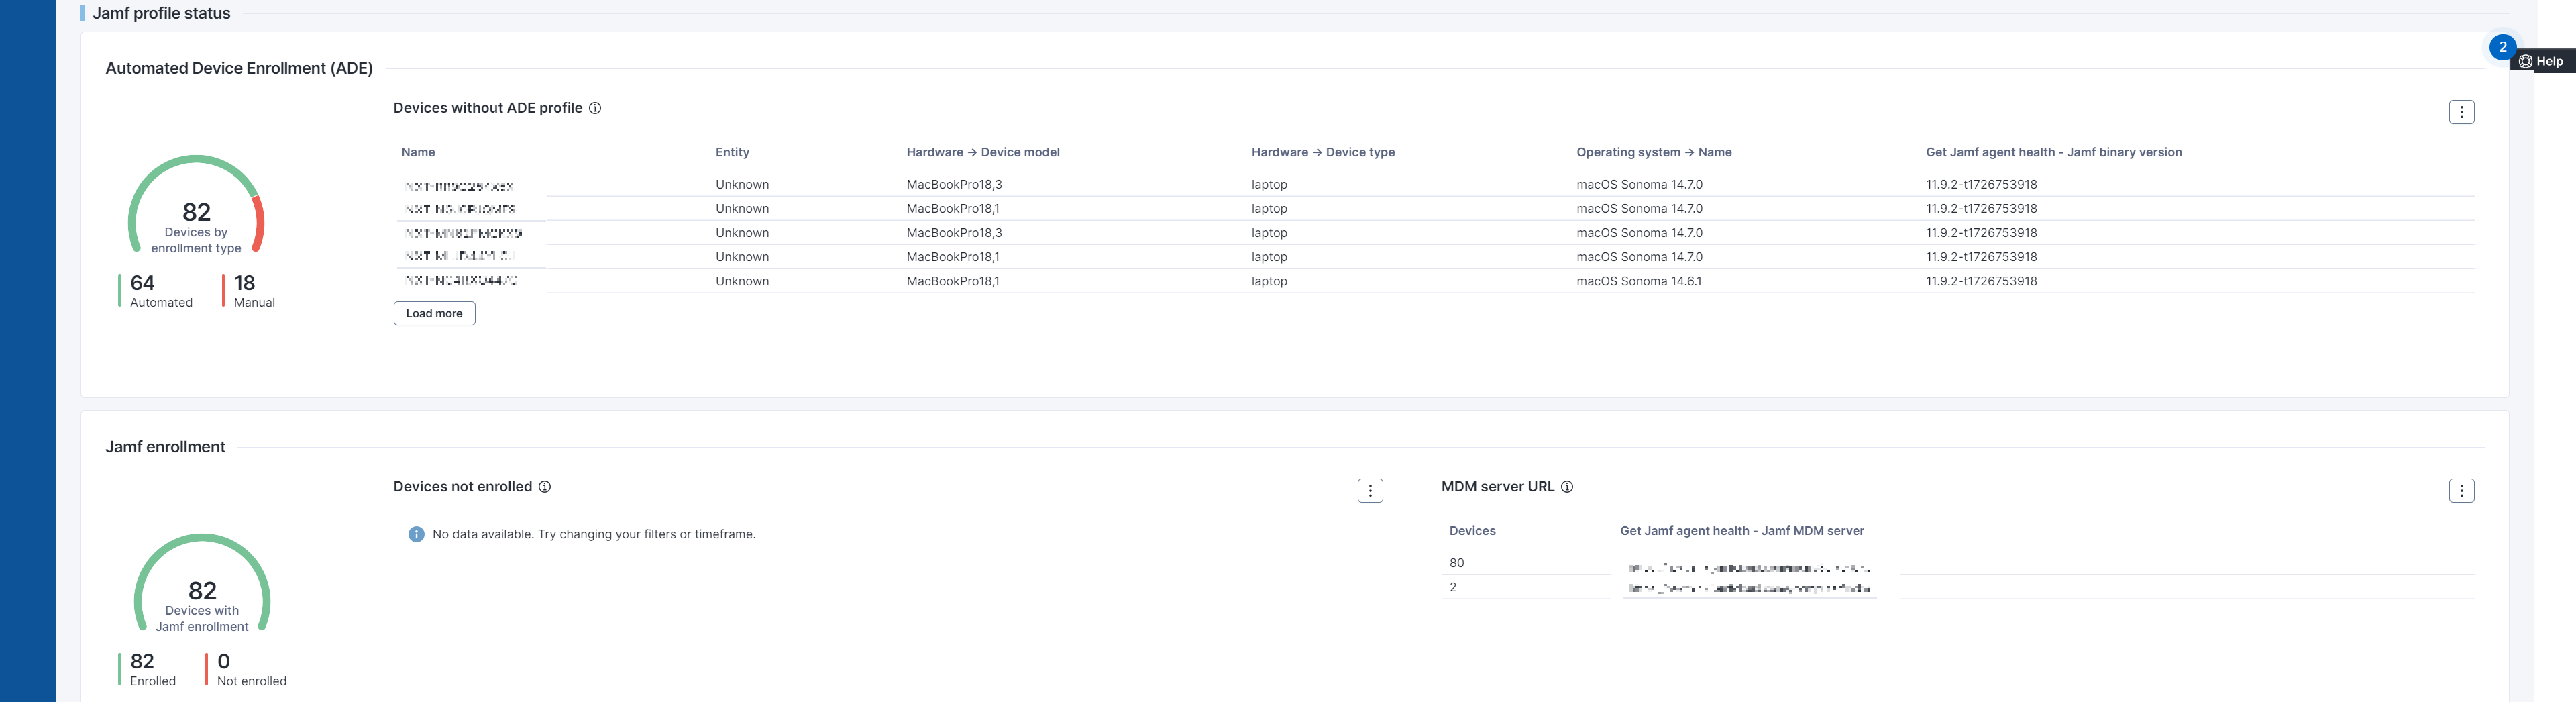Click the 82 Devices with Jamf enrollment gauge

[x=202, y=590]
